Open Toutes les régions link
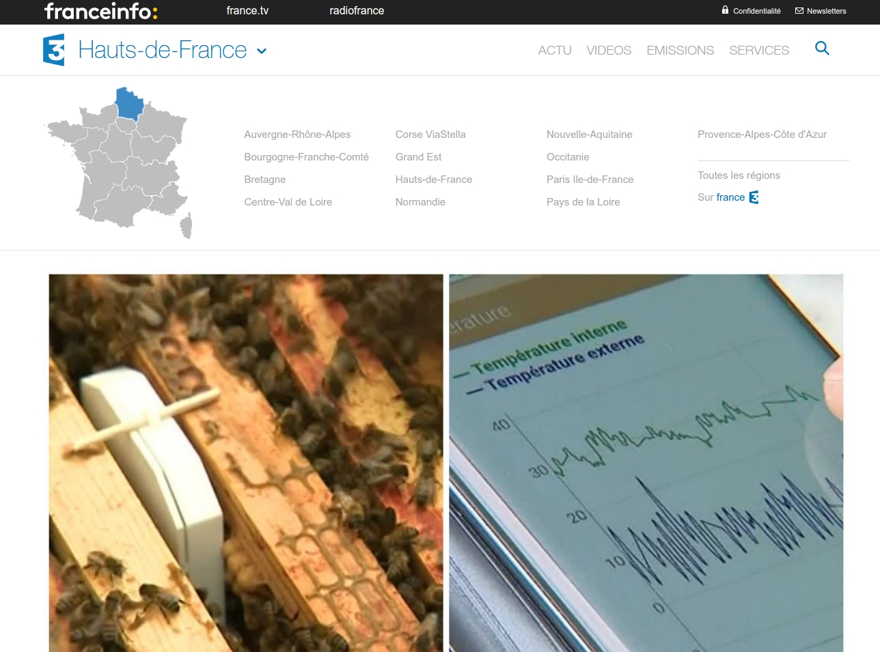Screen dimensions: 880x652 point(739,175)
